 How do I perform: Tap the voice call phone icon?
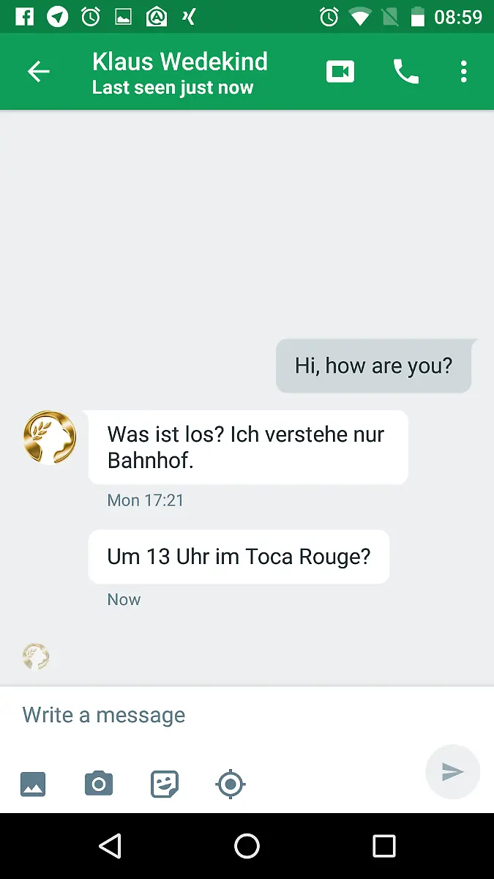[406, 72]
